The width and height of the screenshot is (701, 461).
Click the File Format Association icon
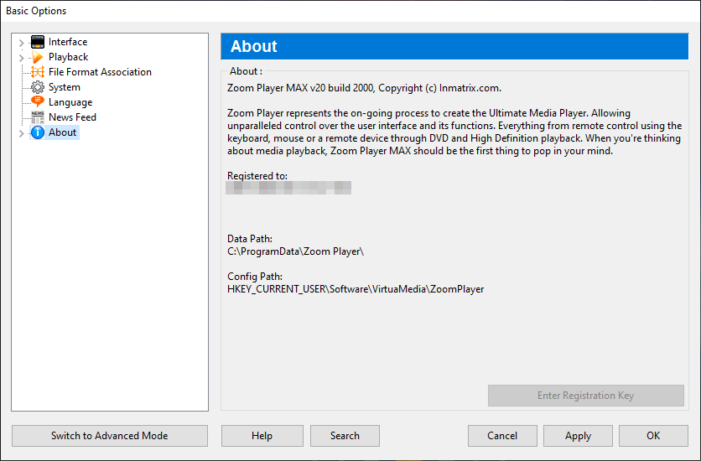tap(38, 72)
